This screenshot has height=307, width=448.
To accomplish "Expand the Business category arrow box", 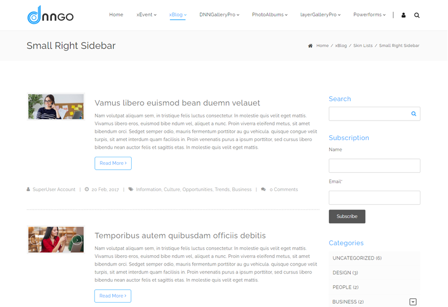I will pyautogui.click(x=413, y=302).
